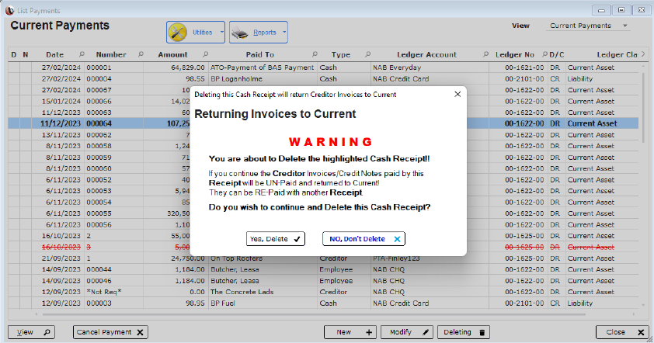Viewport: 654px width, 343px height.
Task: Search the Ledger Account column magnifier icon
Action: tap(486, 54)
